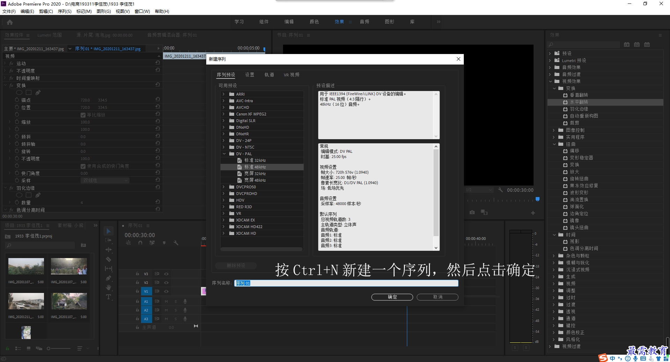
Task: Click the rectangle mask icon under 羽化边缘
Action: tap(29, 195)
